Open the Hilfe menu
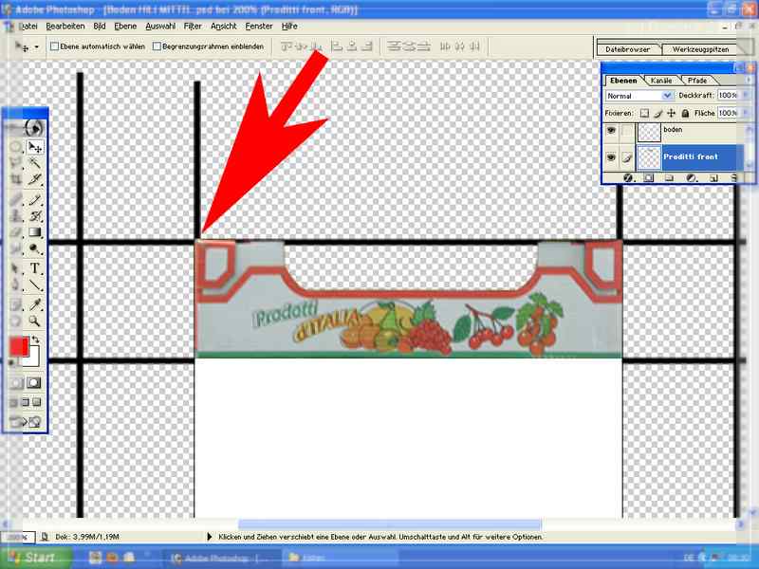The image size is (759, 569). (289, 27)
